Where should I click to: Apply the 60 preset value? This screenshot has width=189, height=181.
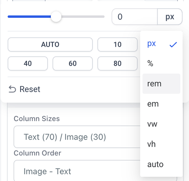tap(72, 64)
